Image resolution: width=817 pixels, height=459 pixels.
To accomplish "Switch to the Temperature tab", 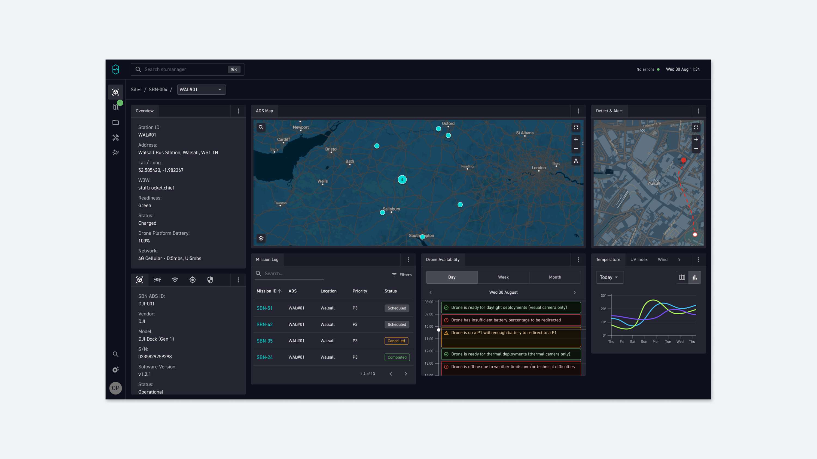I will click(x=608, y=260).
